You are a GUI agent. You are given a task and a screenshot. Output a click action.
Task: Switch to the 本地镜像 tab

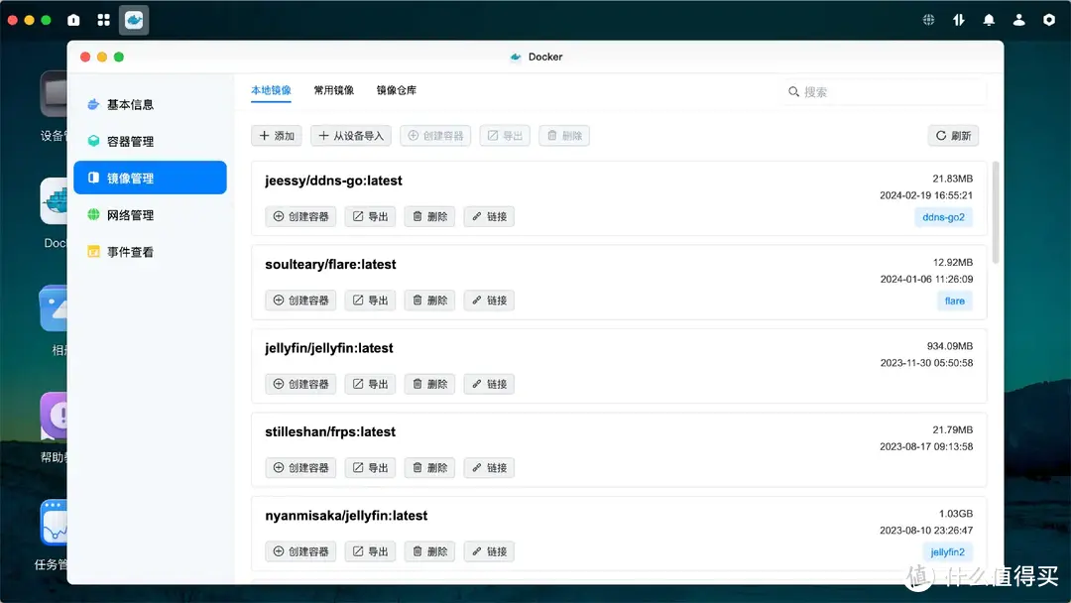[271, 90]
